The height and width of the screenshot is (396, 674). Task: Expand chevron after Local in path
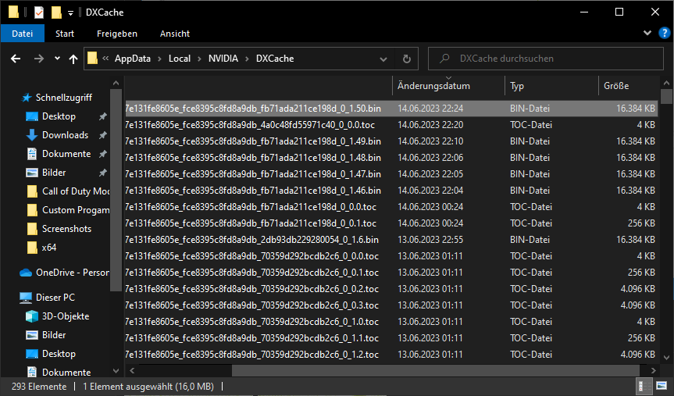(x=199, y=59)
